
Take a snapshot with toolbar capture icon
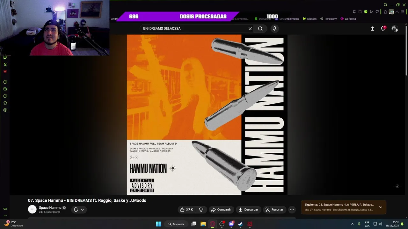(x=360, y=12)
